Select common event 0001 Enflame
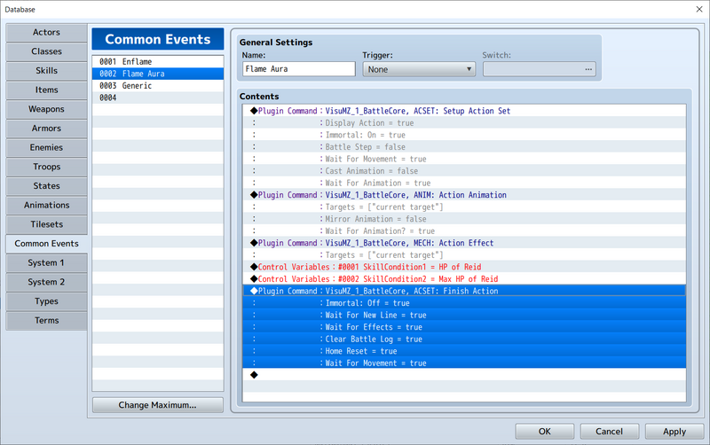 pos(157,62)
